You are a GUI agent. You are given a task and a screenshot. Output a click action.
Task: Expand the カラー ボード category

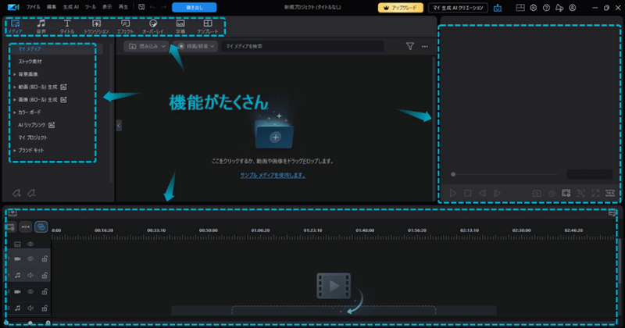pos(15,112)
